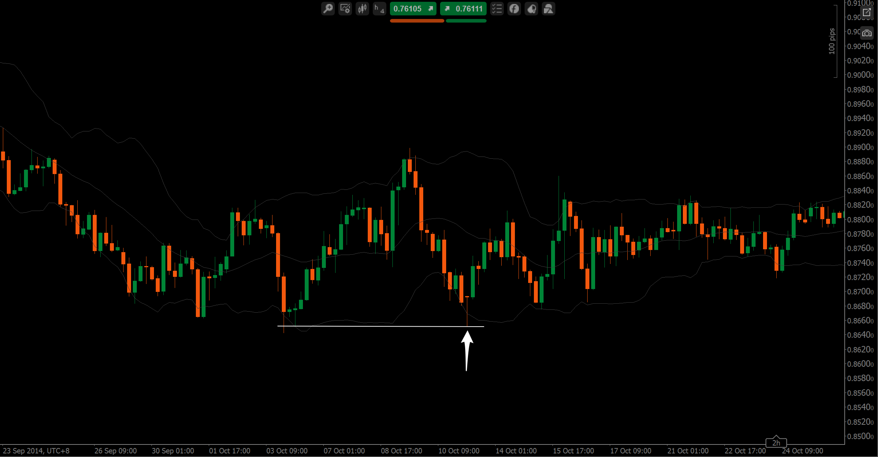Click the zoom magnifier icon
The image size is (878, 457).
[x=328, y=9]
